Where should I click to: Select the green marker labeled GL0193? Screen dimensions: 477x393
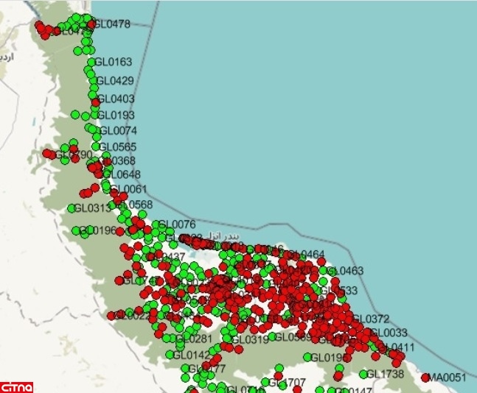pos(94,115)
